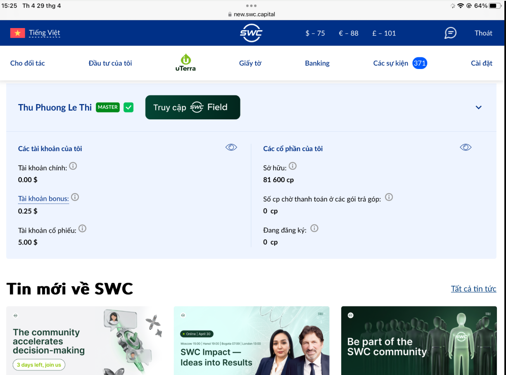Click the 'Các cổ phần của tôi' heading
Viewport: 506px width, 375px height.
coord(293,149)
